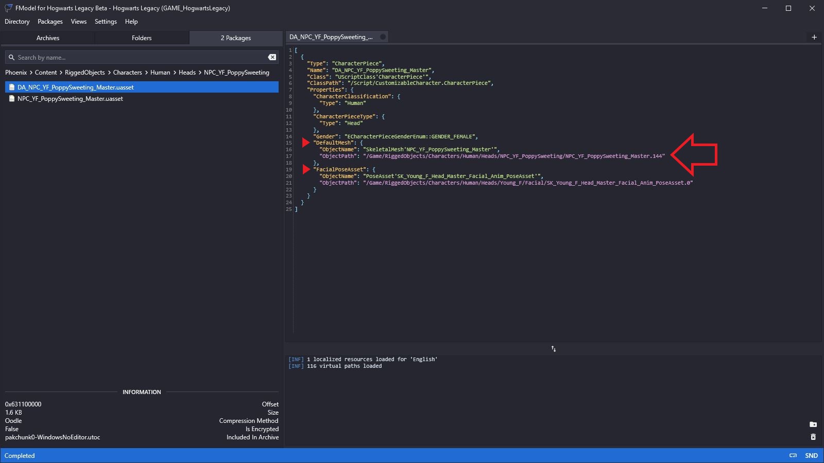Go to Content breadcrumb
The width and height of the screenshot is (824, 463).
(x=46, y=73)
